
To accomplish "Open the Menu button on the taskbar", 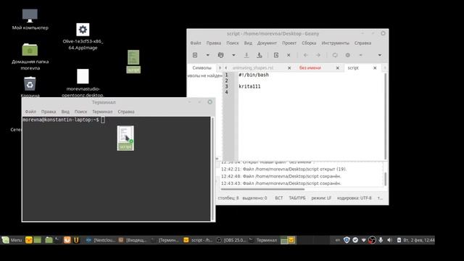I will pos(12,240).
